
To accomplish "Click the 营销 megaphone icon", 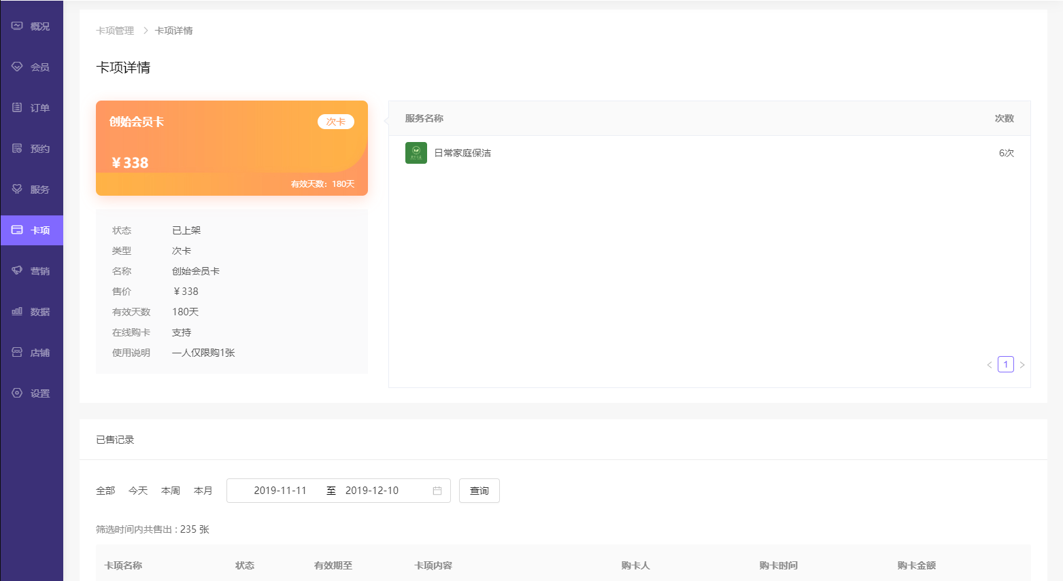I will click(x=17, y=270).
